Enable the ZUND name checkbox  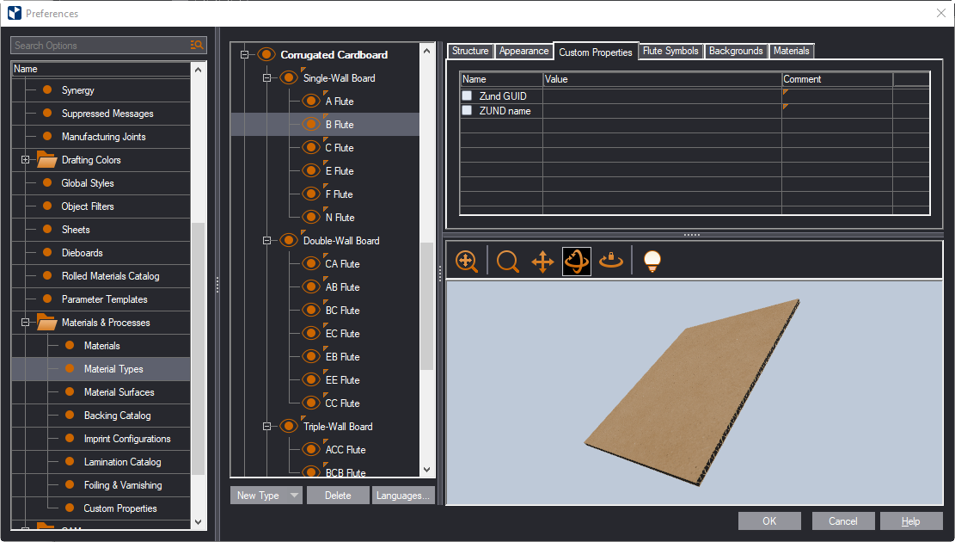[467, 111]
